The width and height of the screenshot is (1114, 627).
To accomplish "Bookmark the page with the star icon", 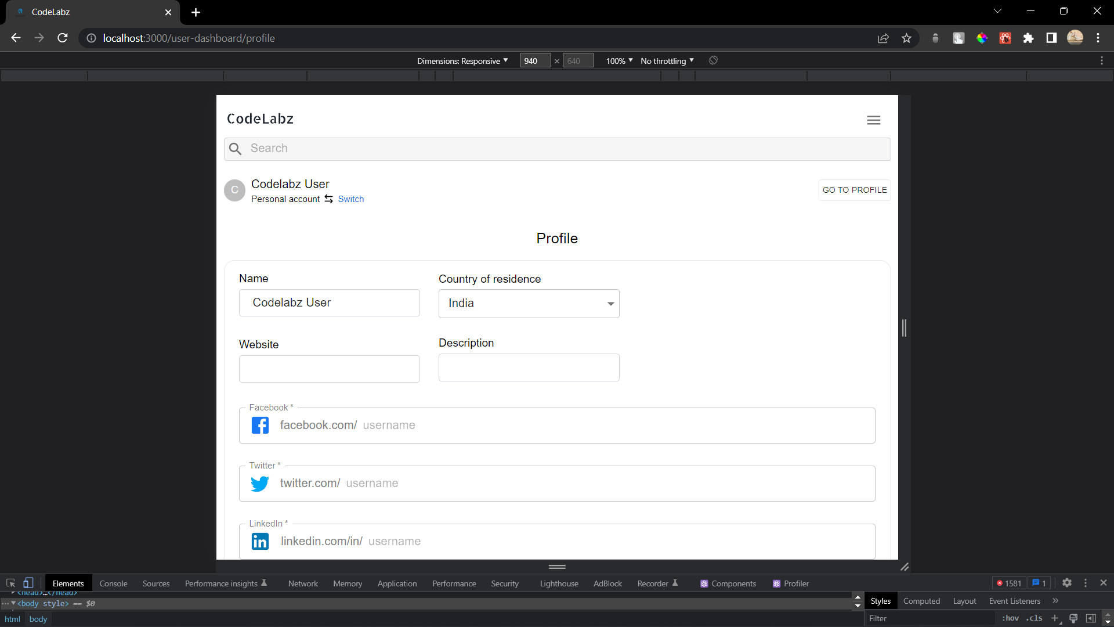I will (x=907, y=38).
